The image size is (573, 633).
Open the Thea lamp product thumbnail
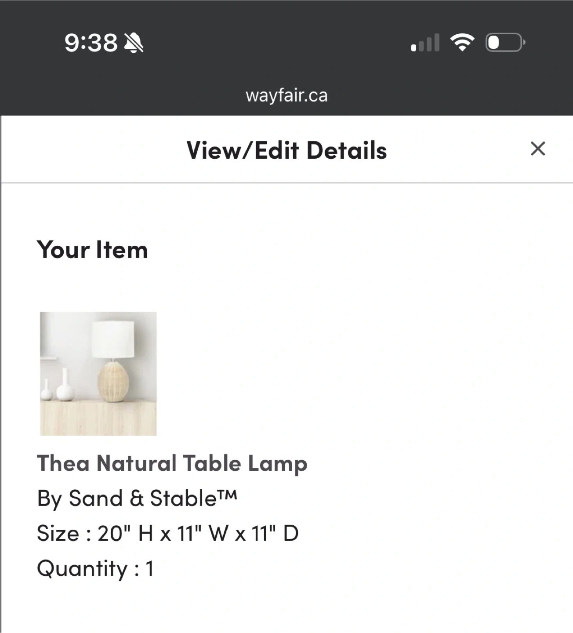[98, 374]
